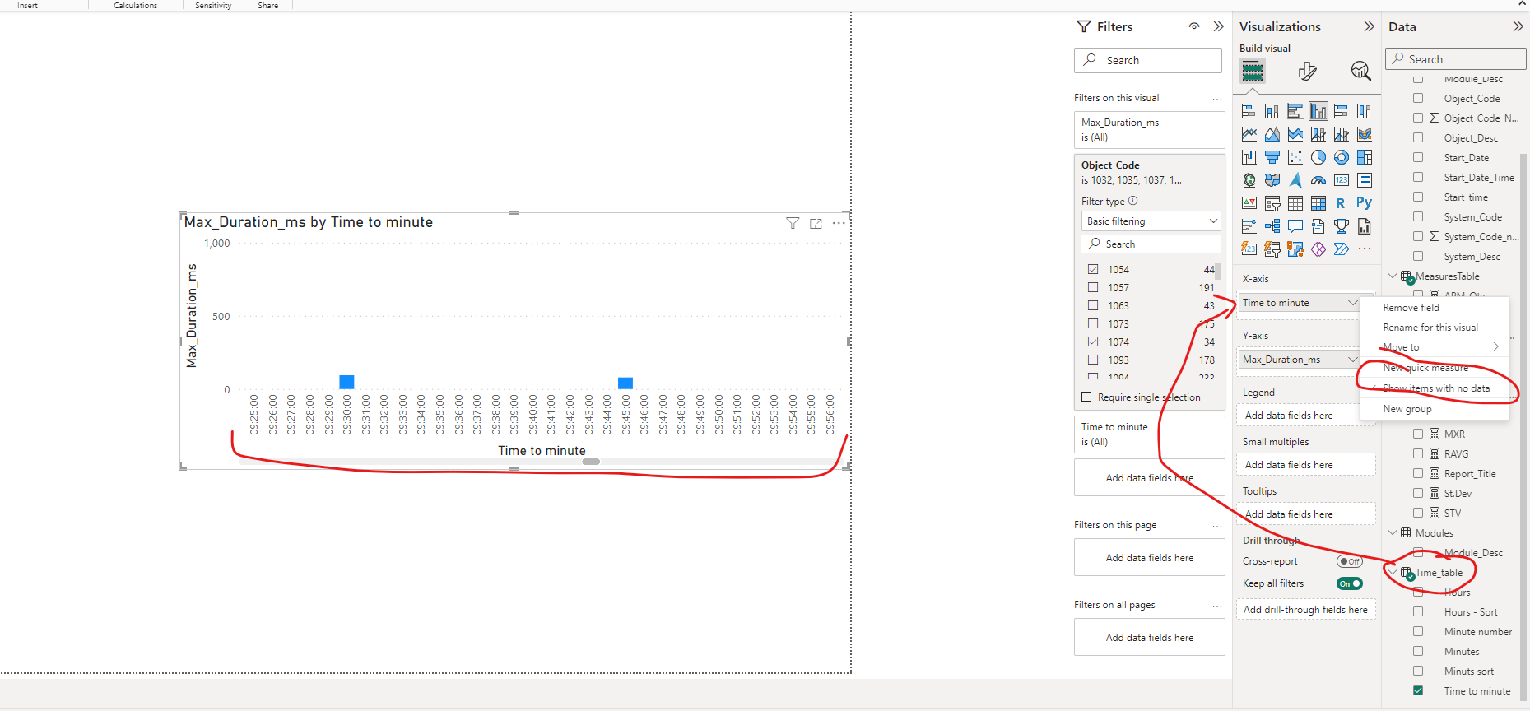Click Add drill-through fields here
The width and height of the screenshot is (1530, 711).
pos(1305,610)
